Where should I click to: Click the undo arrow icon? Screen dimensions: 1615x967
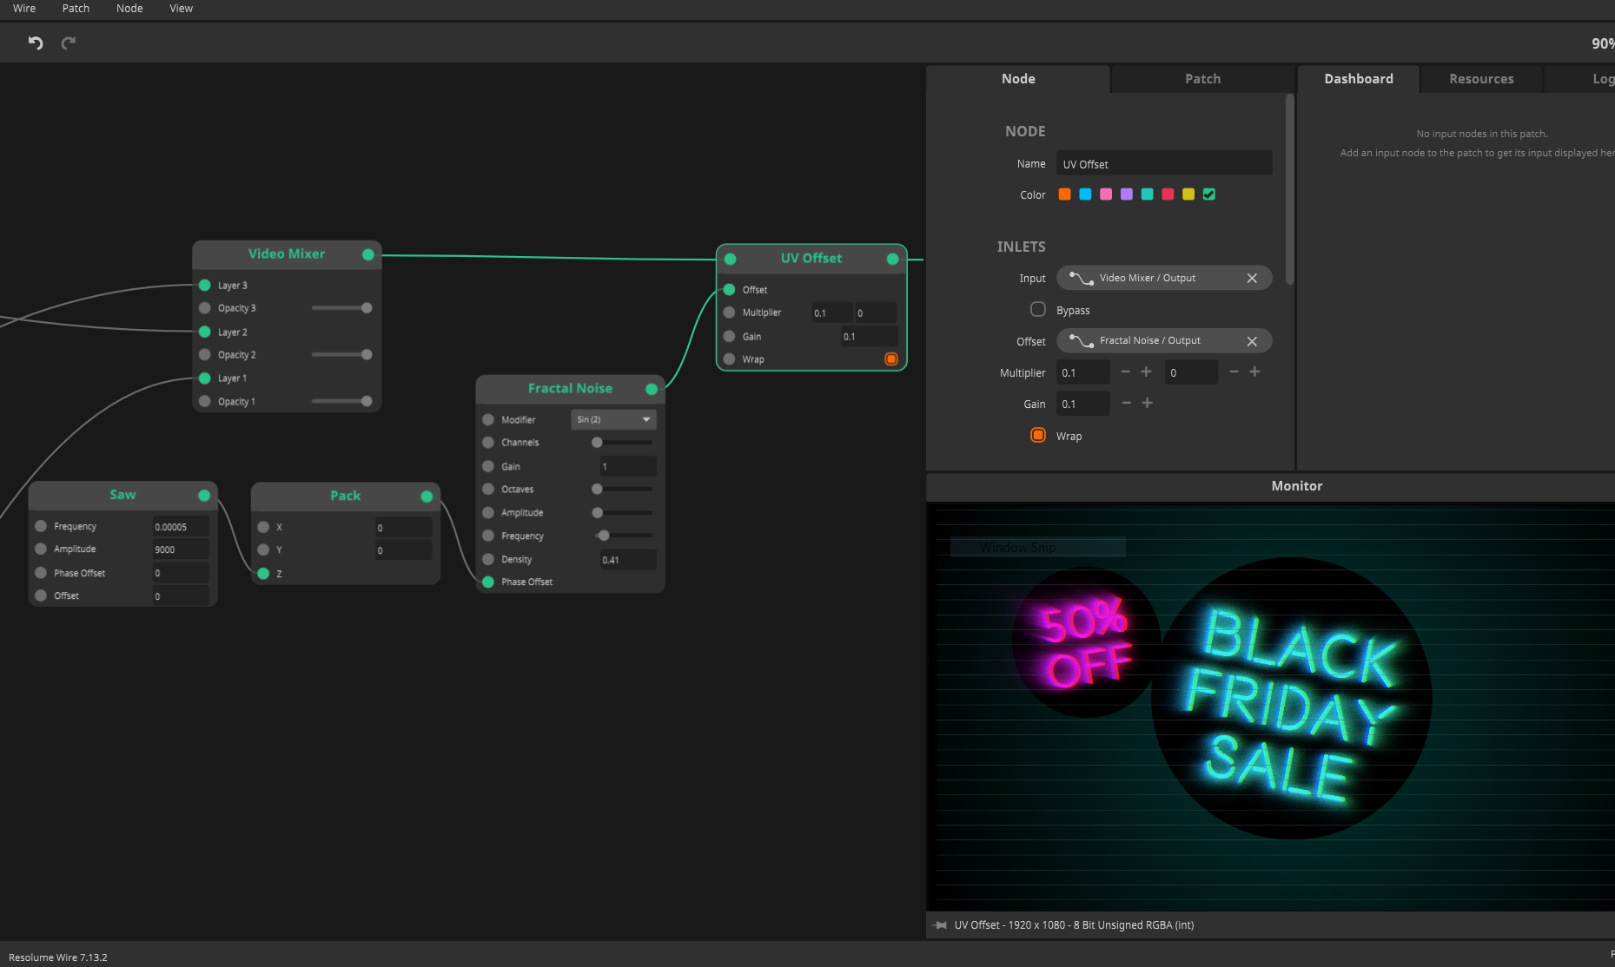point(36,43)
